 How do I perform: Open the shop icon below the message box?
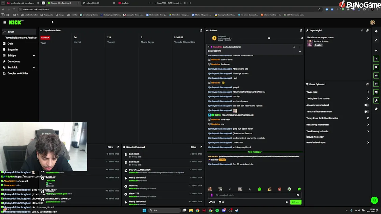[x=220, y=202]
